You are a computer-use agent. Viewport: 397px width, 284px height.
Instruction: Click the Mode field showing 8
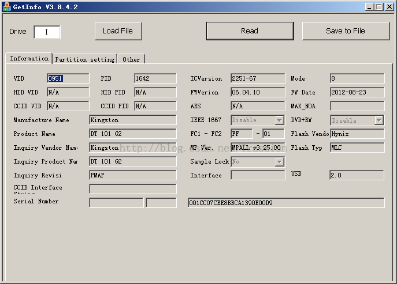357,78
